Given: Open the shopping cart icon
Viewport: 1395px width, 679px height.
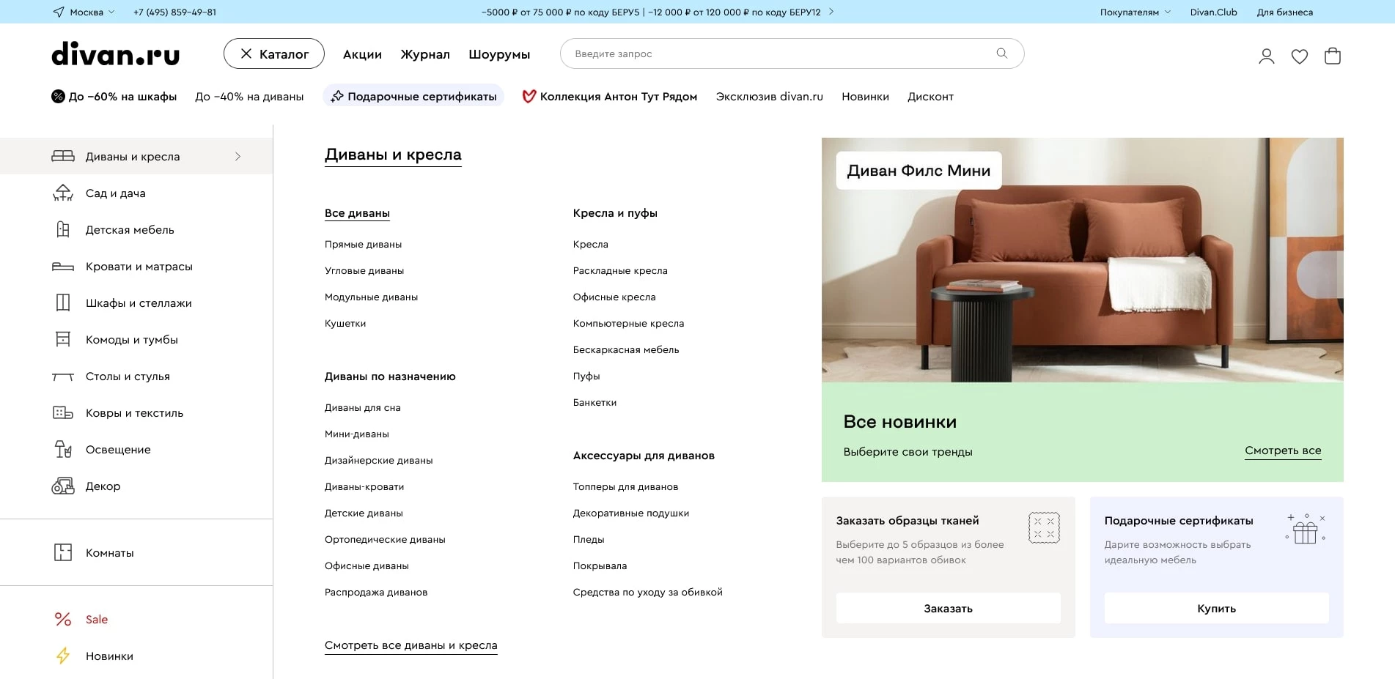Looking at the screenshot, I should coord(1334,55).
